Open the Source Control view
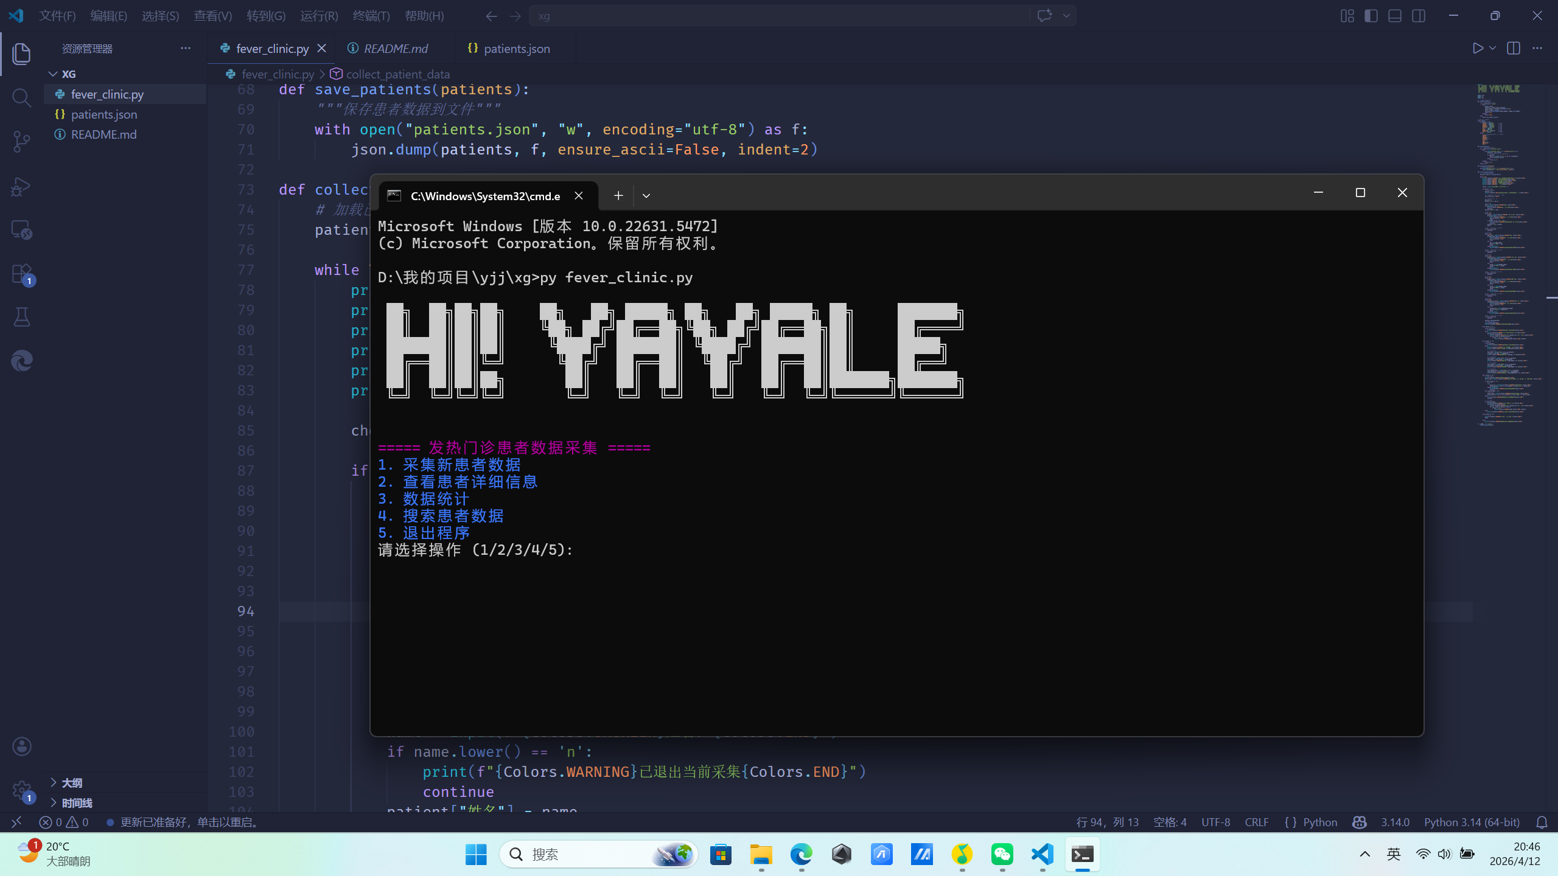1558x876 pixels. pyautogui.click(x=21, y=142)
